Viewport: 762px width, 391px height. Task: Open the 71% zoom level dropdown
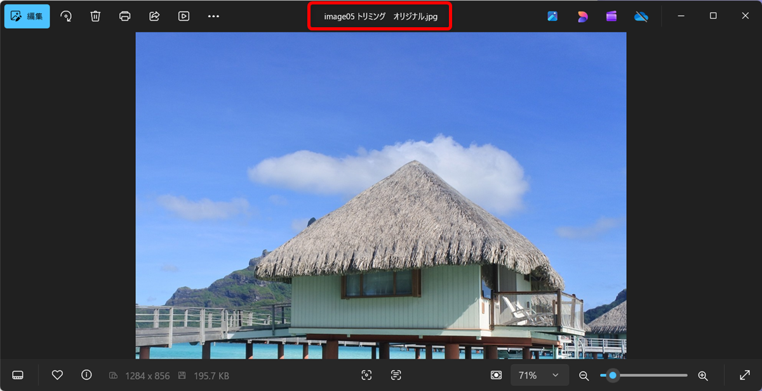point(539,375)
